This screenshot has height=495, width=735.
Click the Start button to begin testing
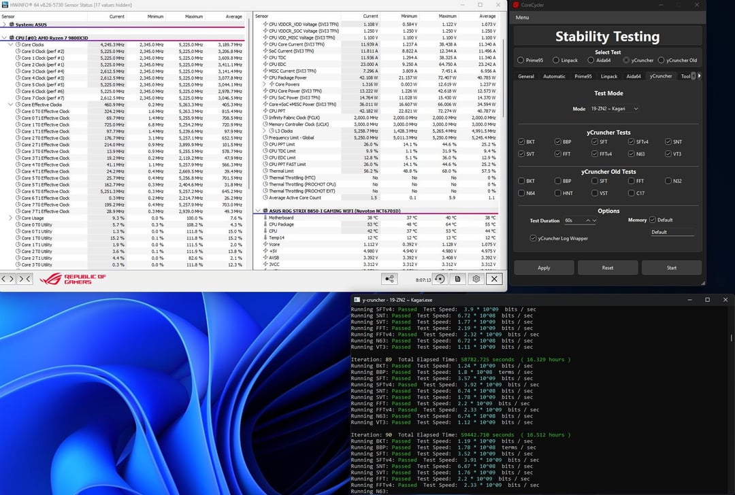pos(671,268)
